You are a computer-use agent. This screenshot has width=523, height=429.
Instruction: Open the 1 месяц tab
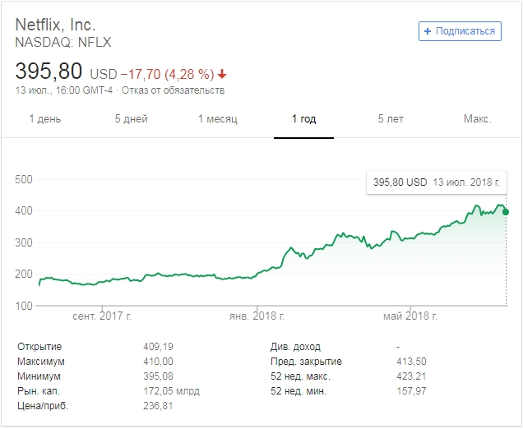point(218,119)
